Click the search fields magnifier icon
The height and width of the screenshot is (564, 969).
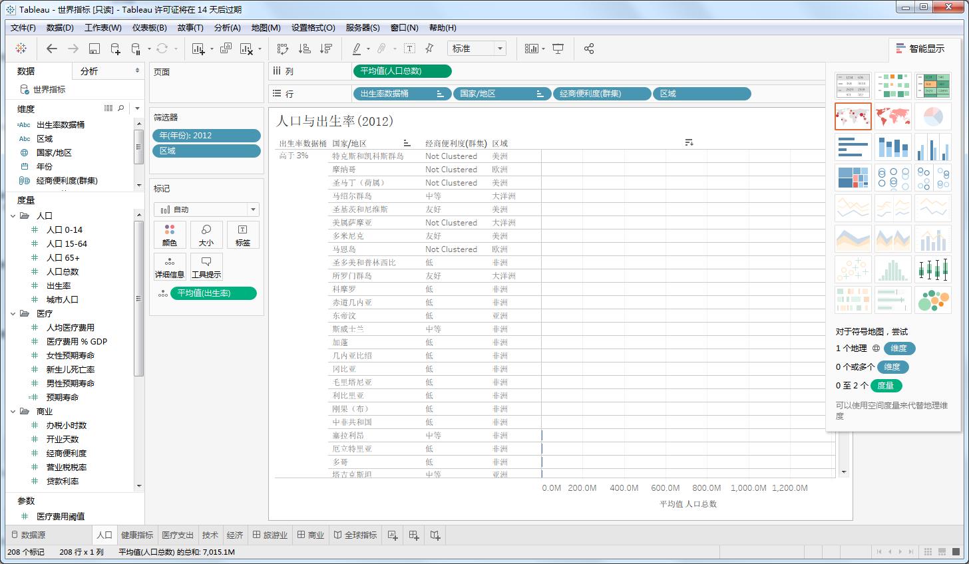(121, 108)
